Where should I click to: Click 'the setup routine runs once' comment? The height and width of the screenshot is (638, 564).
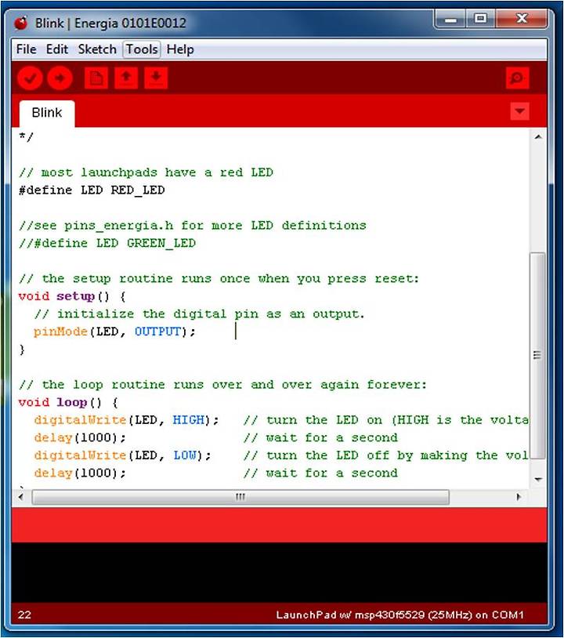point(219,279)
